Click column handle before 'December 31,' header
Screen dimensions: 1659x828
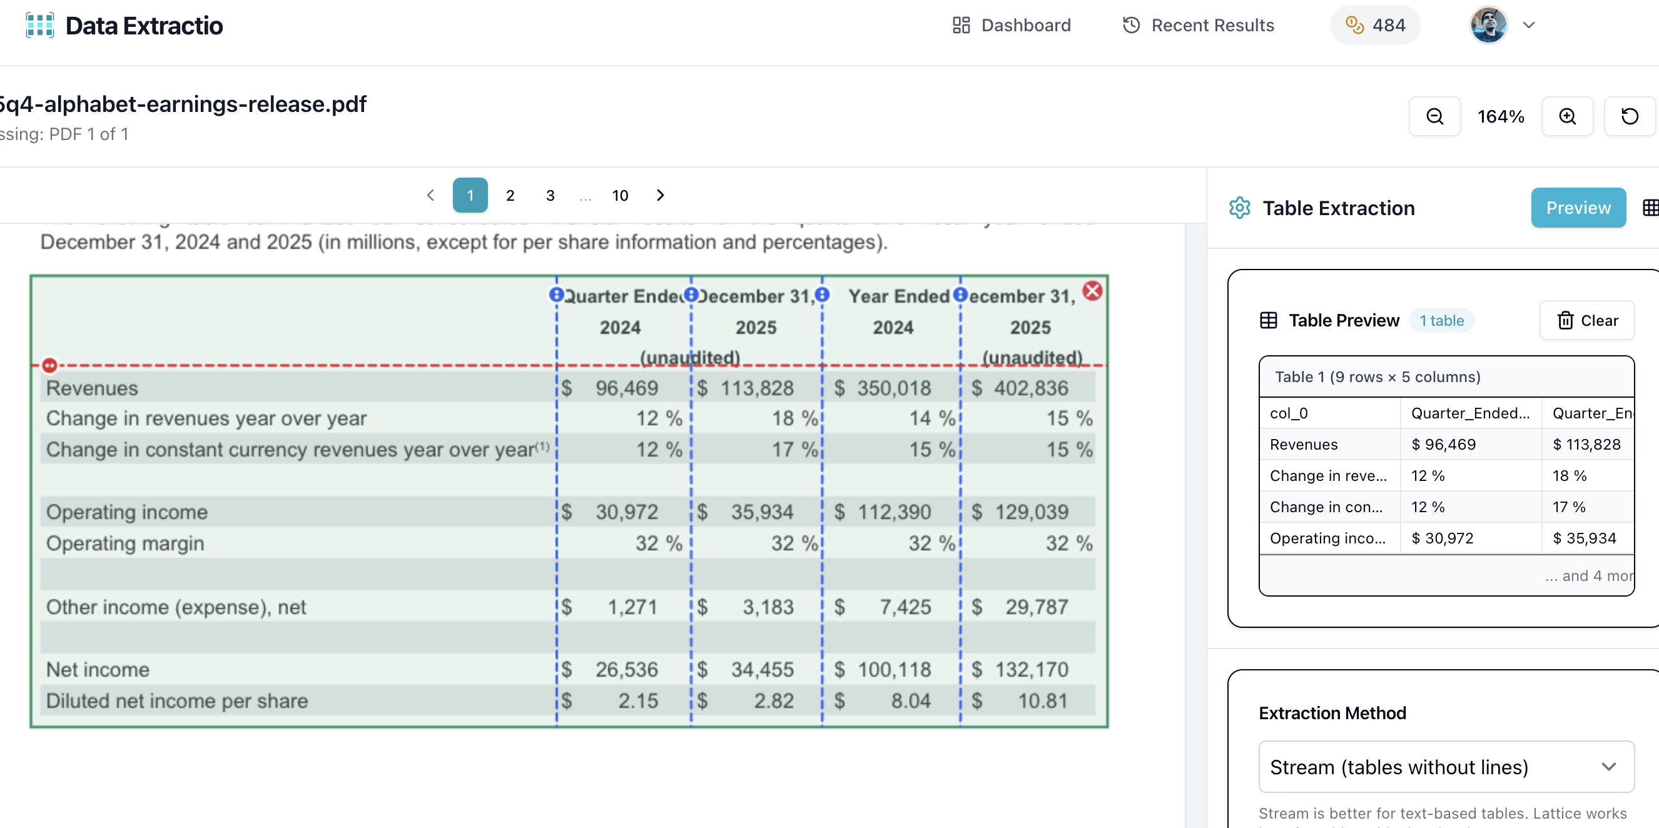[691, 295]
